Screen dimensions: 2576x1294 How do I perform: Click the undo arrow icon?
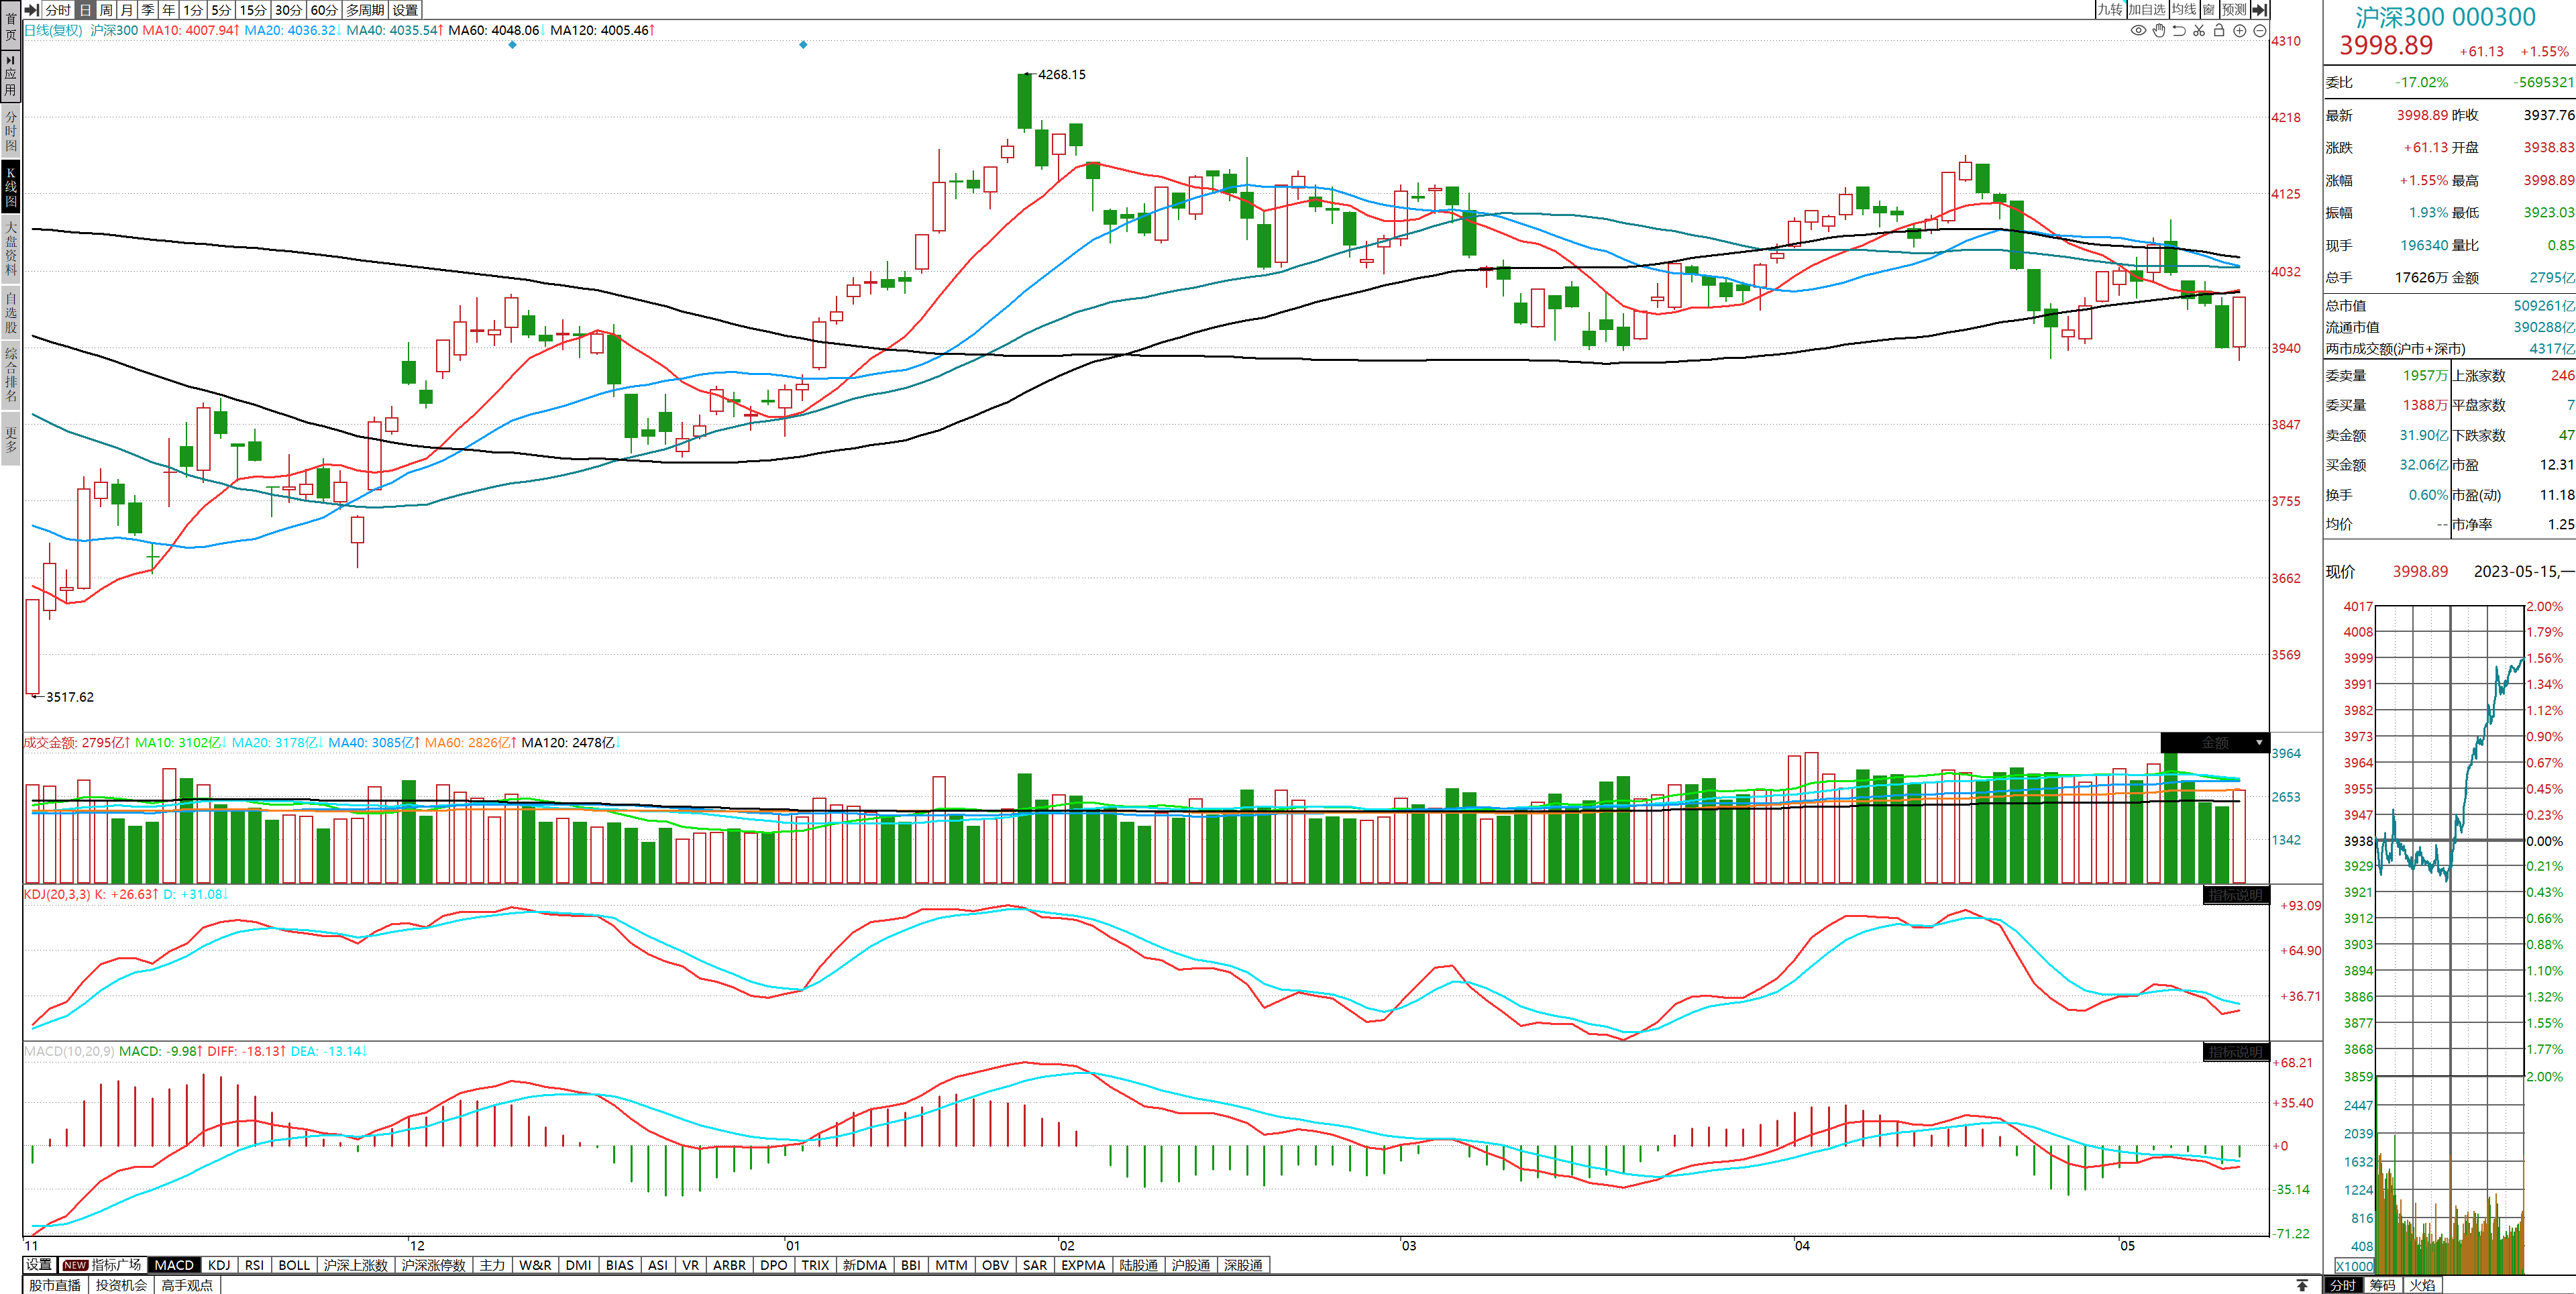[2179, 31]
